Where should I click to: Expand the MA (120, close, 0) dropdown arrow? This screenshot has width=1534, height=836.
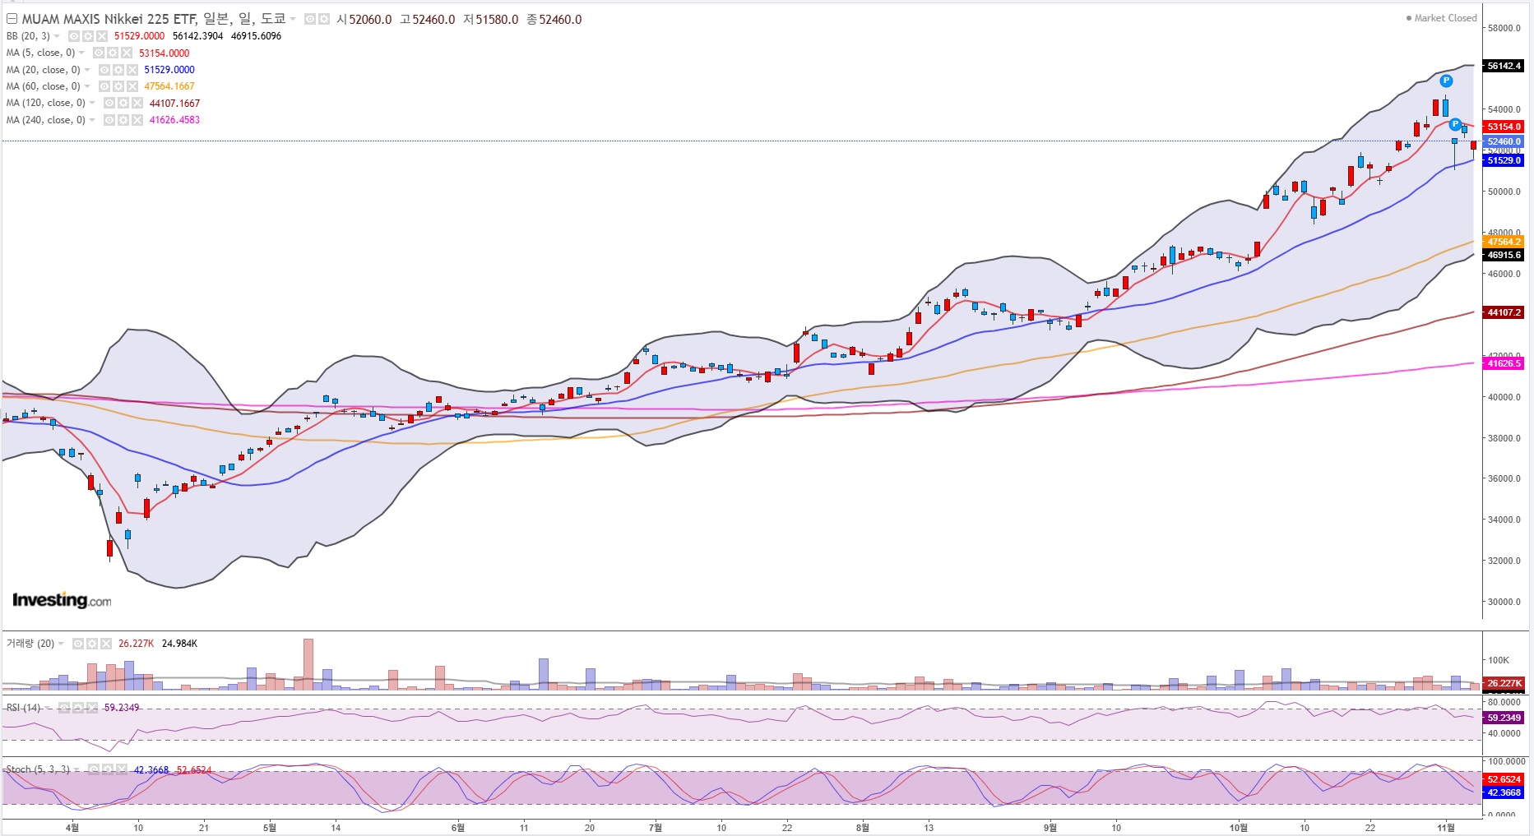(92, 104)
